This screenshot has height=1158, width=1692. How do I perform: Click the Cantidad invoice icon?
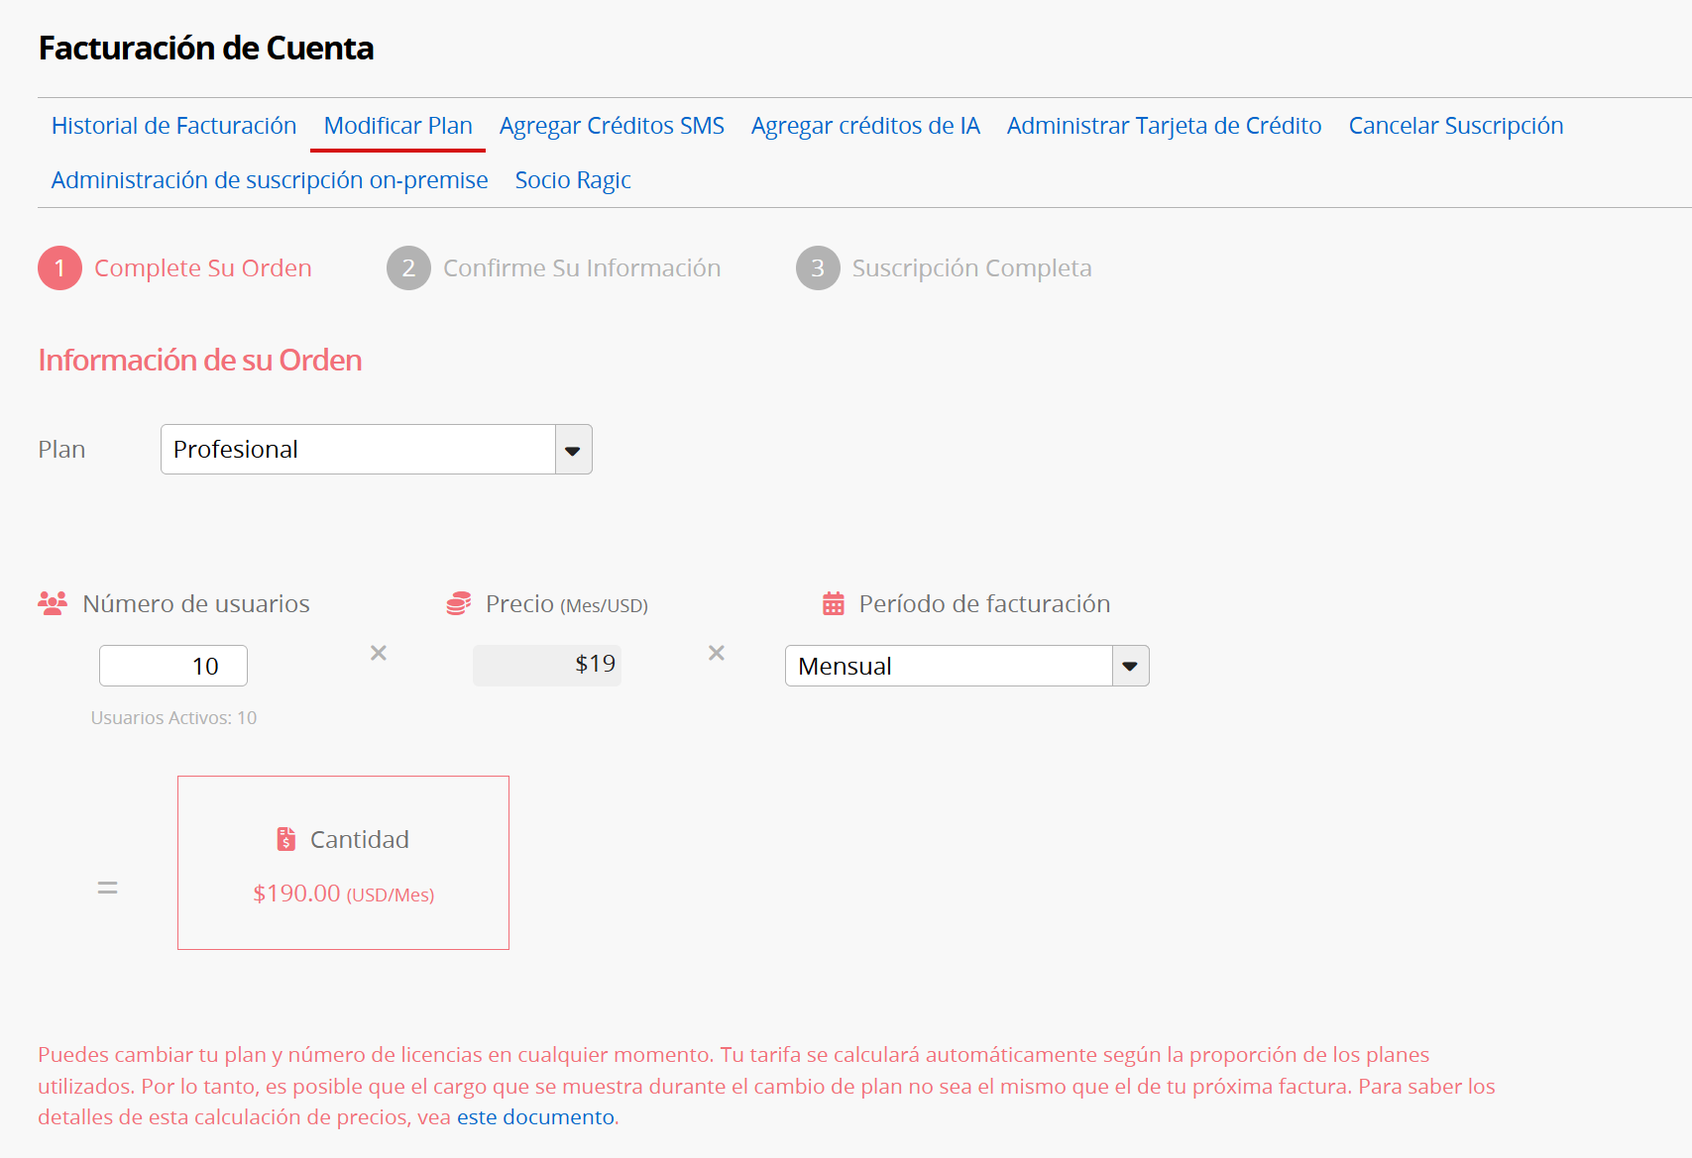click(286, 839)
